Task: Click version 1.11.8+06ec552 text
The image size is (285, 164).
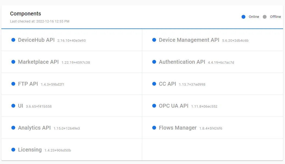Action: pyautogui.click(x=204, y=107)
